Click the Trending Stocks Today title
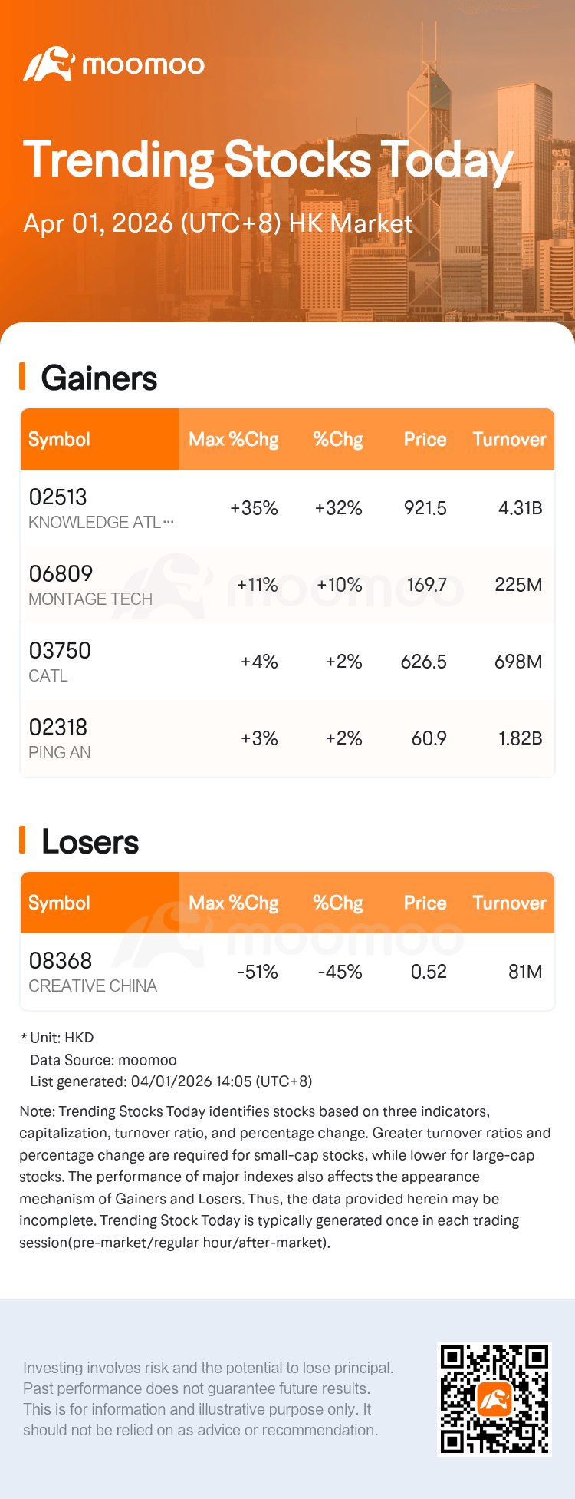The width and height of the screenshot is (575, 1499). [x=267, y=160]
